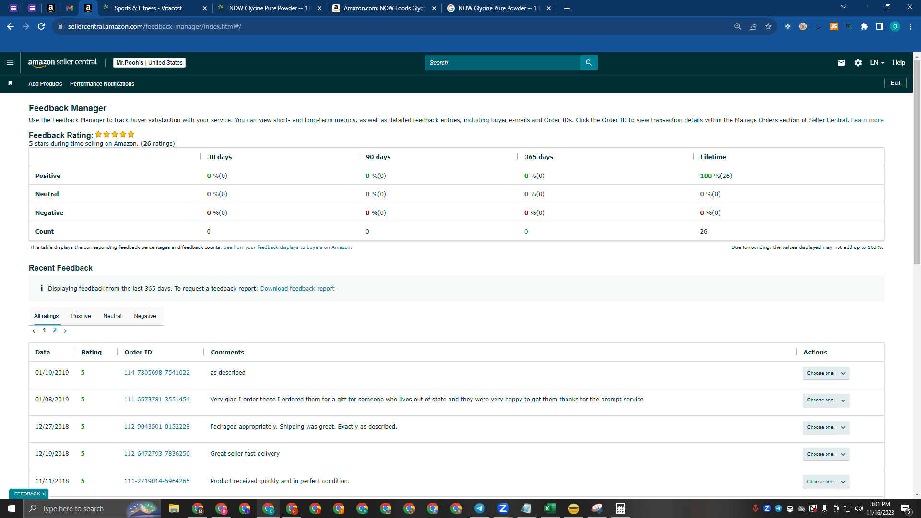Click the search magnifier button in Seller Central
The image size is (921, 518).
589,63
